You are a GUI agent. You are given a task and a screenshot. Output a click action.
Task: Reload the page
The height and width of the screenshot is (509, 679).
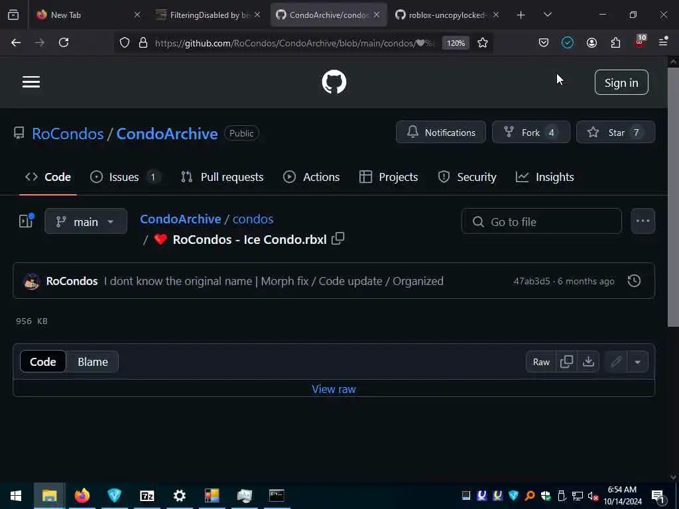pos(64,42)
